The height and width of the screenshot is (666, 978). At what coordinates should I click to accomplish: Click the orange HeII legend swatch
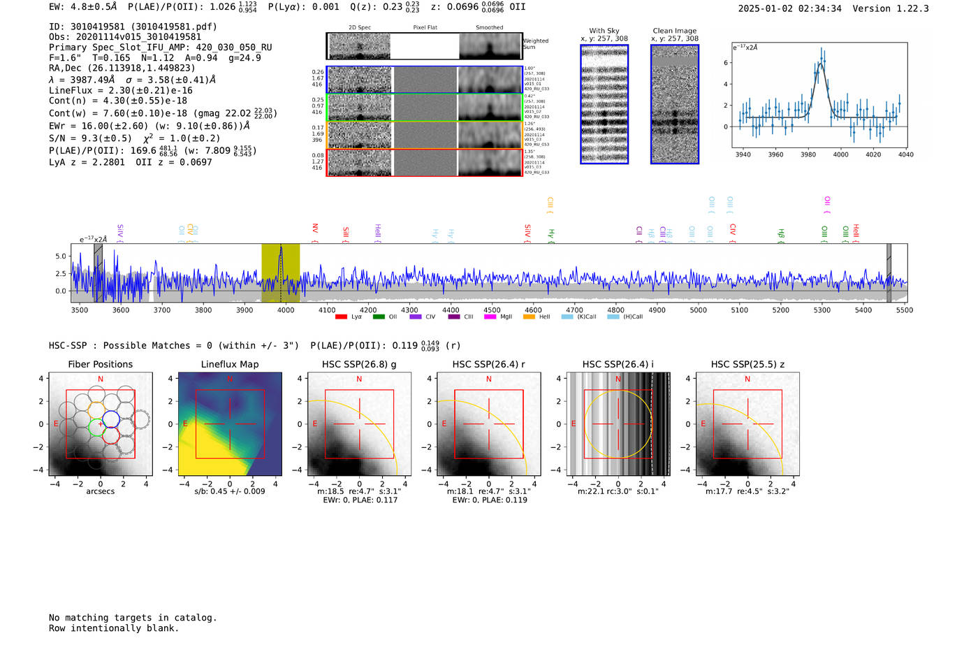[529, 317]
